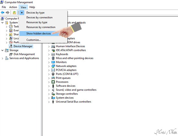Screen dimensions: 178x136
Task: Choose Devices by connection view
Action: point(43,17)
